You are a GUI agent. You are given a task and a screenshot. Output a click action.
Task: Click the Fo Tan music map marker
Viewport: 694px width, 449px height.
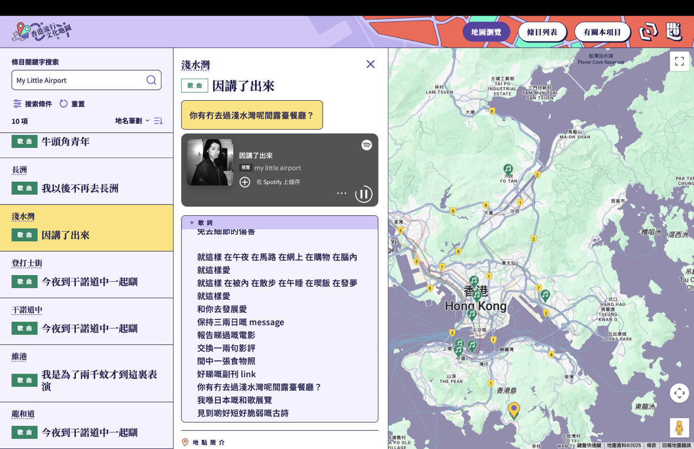(508, 169)
